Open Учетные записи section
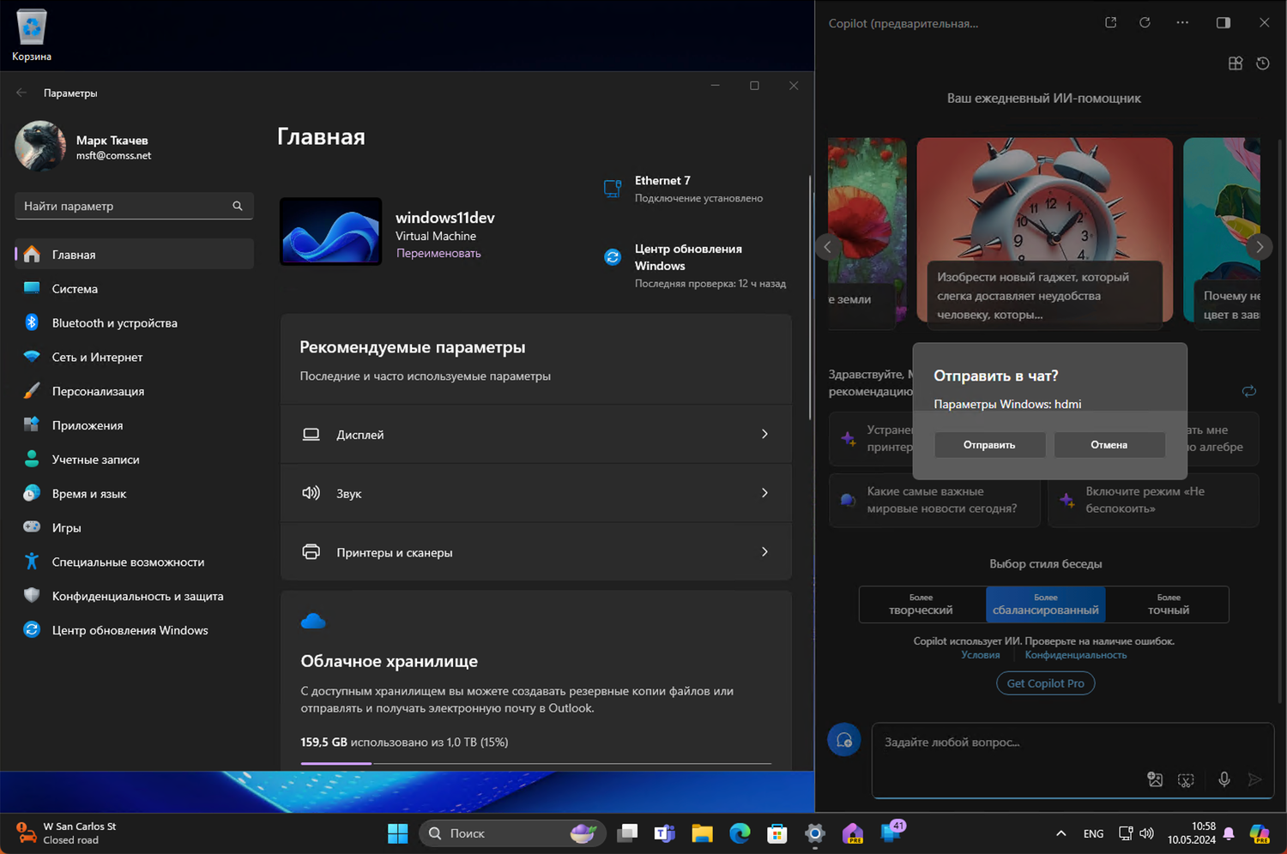The height and width of the screenshot is (854, 1287). tap(135, 460)
